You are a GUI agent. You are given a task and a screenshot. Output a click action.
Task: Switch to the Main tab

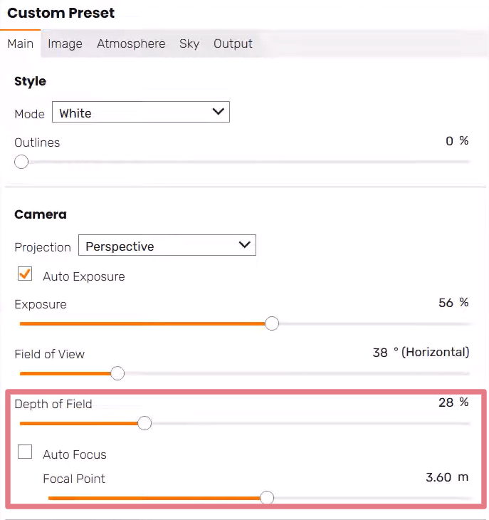pos(20,43)
